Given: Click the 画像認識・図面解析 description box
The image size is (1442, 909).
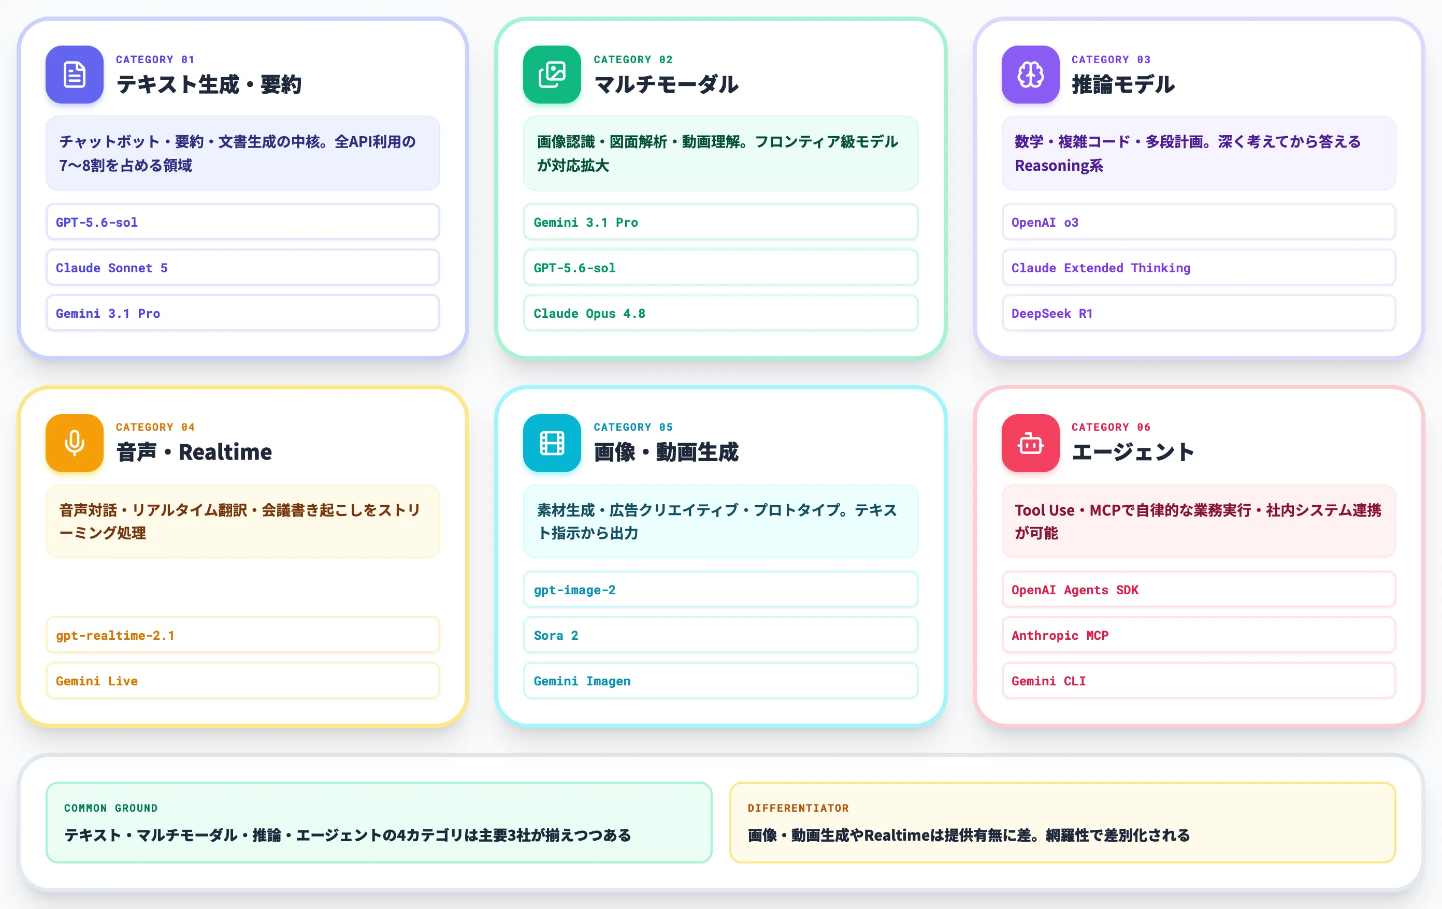Looking at the screenshot, I should click(x=720, y=153).
